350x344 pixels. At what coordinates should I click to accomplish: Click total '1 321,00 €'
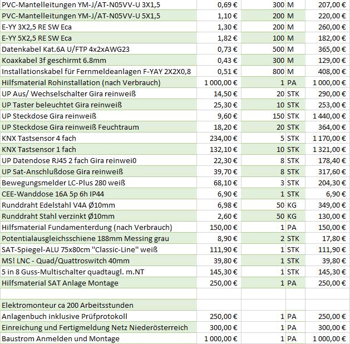tap(329, 150)
